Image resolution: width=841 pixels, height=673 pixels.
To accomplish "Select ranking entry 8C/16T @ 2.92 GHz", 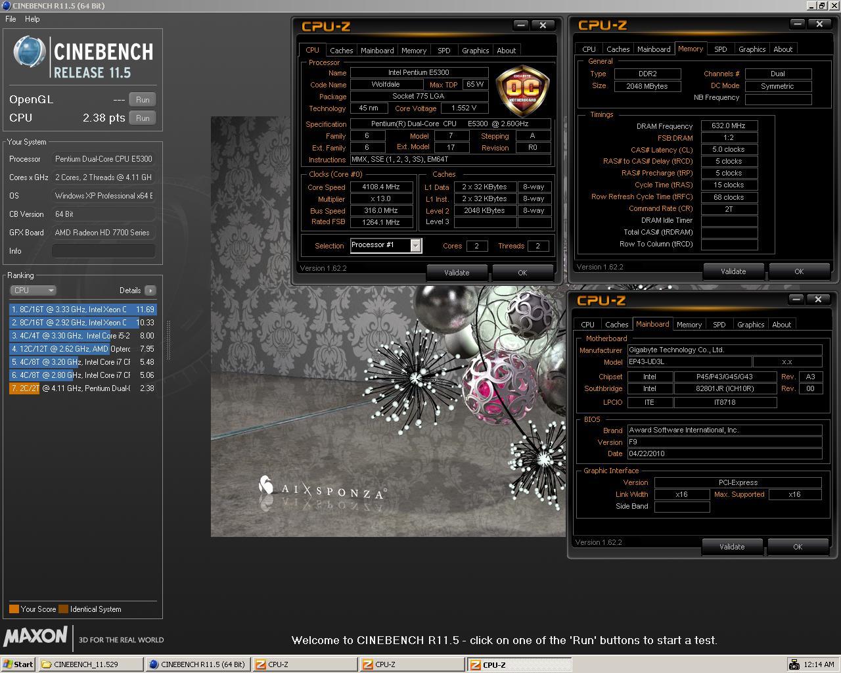I will tap(83, 323).
